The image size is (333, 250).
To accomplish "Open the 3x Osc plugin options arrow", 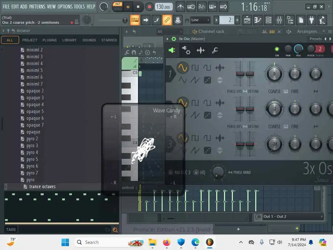I will [167, 39].
